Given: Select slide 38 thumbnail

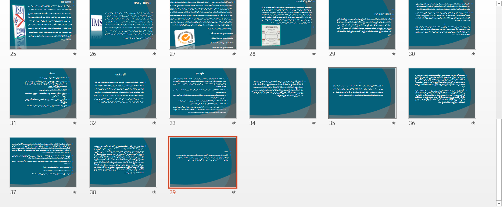Looking at the screenshot, I should tap(123, 162).
